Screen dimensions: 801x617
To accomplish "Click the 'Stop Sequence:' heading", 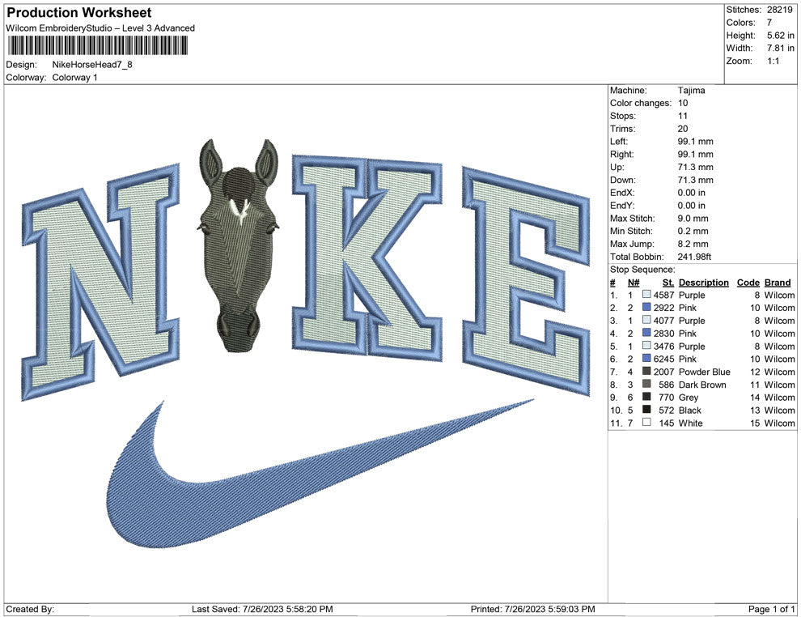I will coord(642,270).
